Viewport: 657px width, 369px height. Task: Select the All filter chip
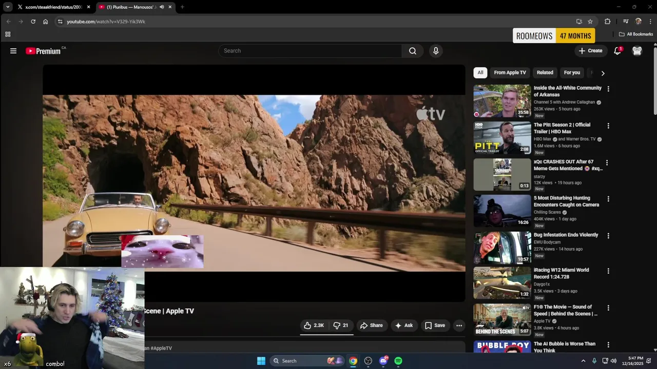pyautogui.click(x=480, y=73)
